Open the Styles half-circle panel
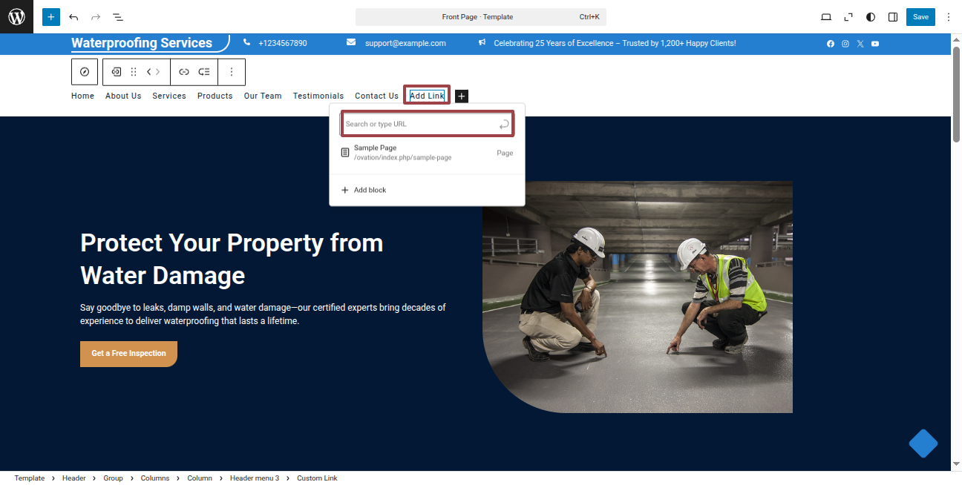962x485 pixels. [871, 17]
